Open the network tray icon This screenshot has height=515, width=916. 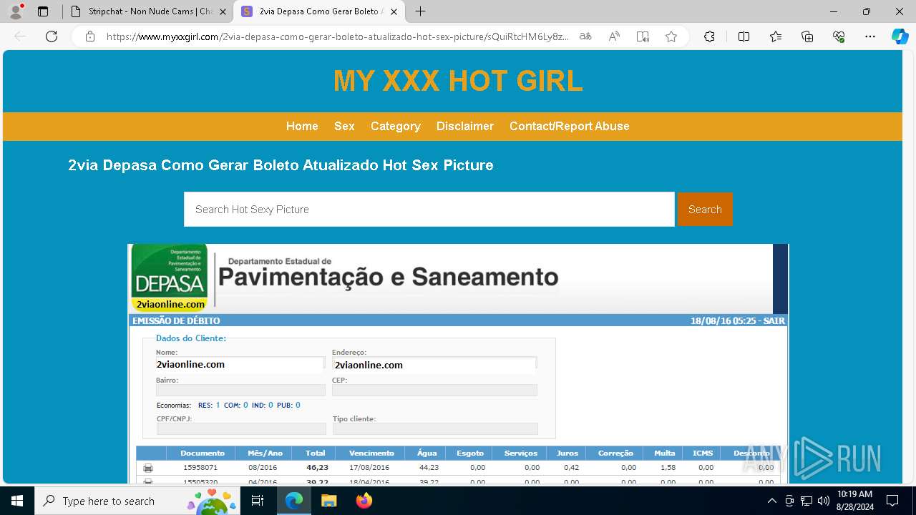(x=807, y=501)
